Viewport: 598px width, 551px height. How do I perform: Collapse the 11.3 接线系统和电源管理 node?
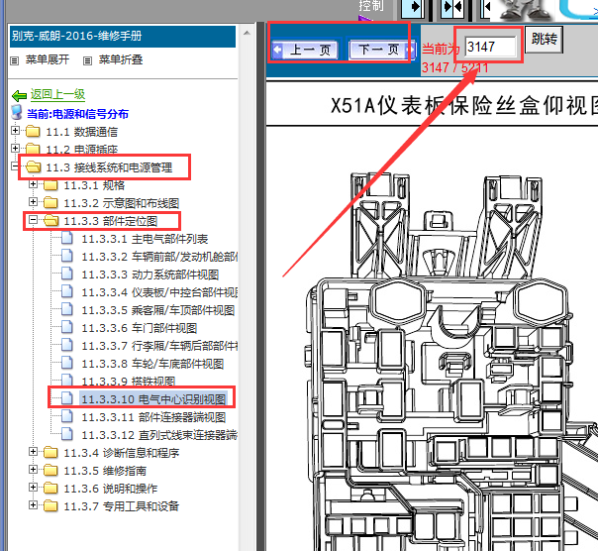click(x=15, y=166)
